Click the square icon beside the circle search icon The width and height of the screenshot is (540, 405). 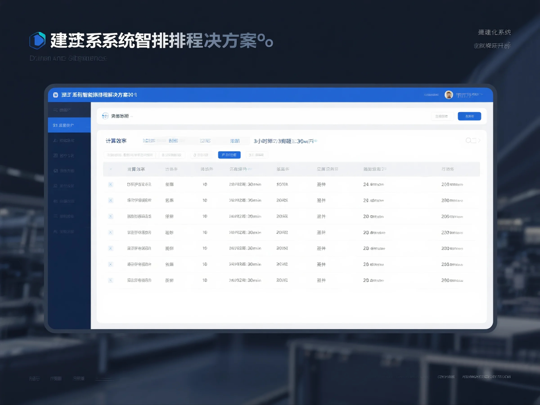474,140
